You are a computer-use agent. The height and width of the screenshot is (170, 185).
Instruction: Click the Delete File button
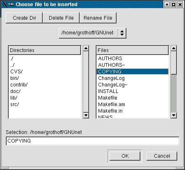[61, 18]
